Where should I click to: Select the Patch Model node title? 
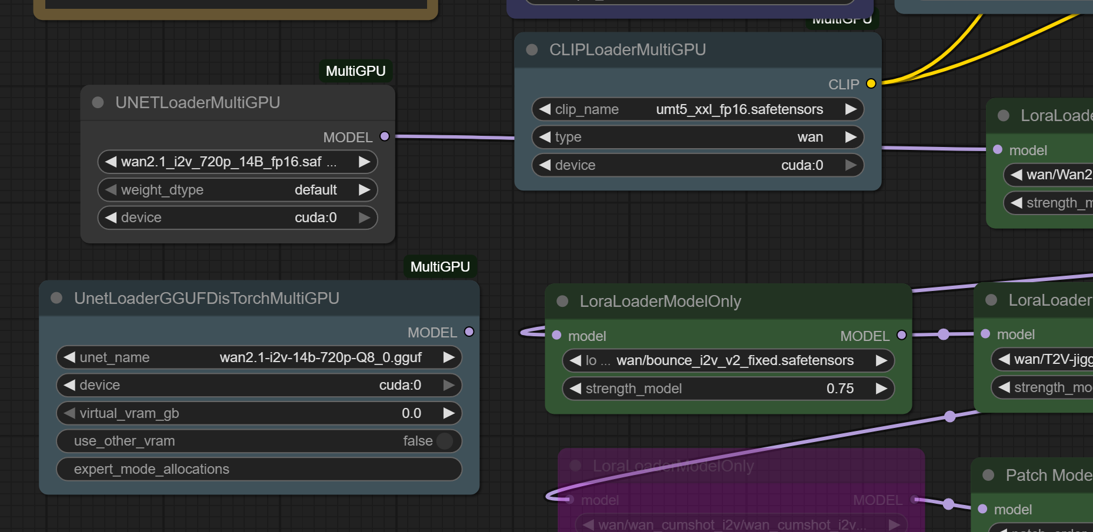pos(1049,475)
